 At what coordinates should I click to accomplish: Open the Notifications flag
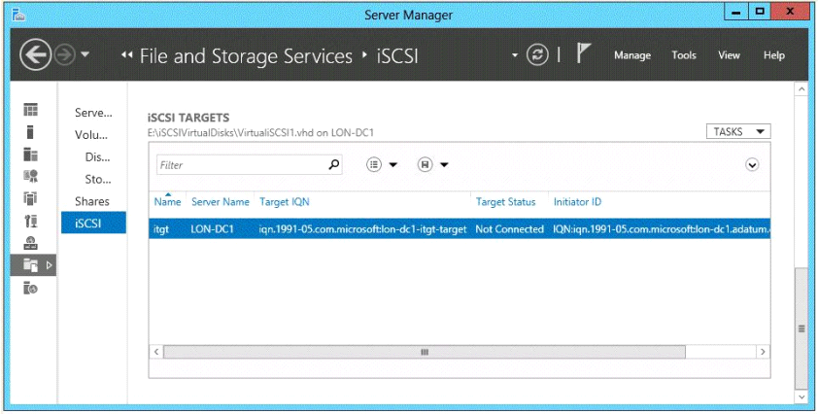pyautogui.click(x=585, y=55)
